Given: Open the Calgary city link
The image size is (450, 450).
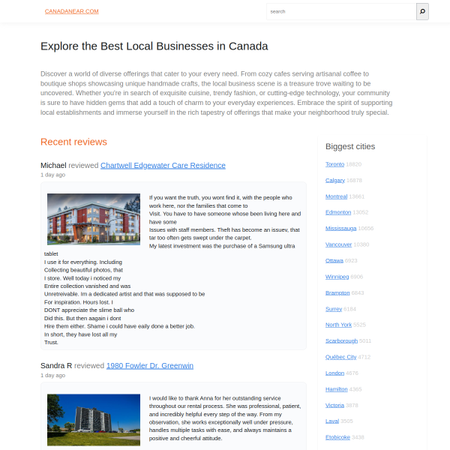Looking at the screenshot, I should (x=335, y=180).
